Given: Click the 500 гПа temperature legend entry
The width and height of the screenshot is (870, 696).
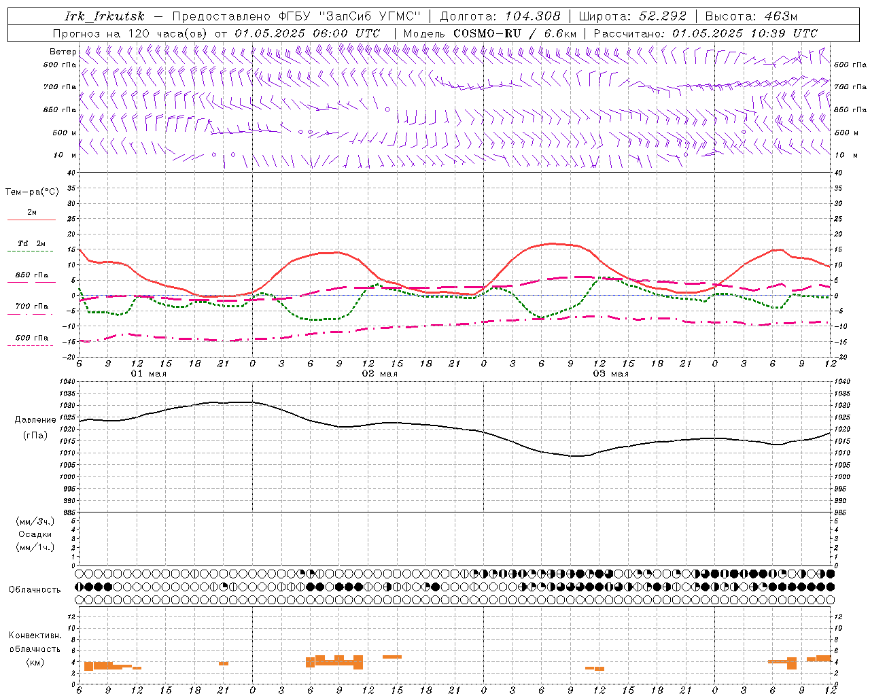Looking at the screenshot, I should click(x=31, y=338).
